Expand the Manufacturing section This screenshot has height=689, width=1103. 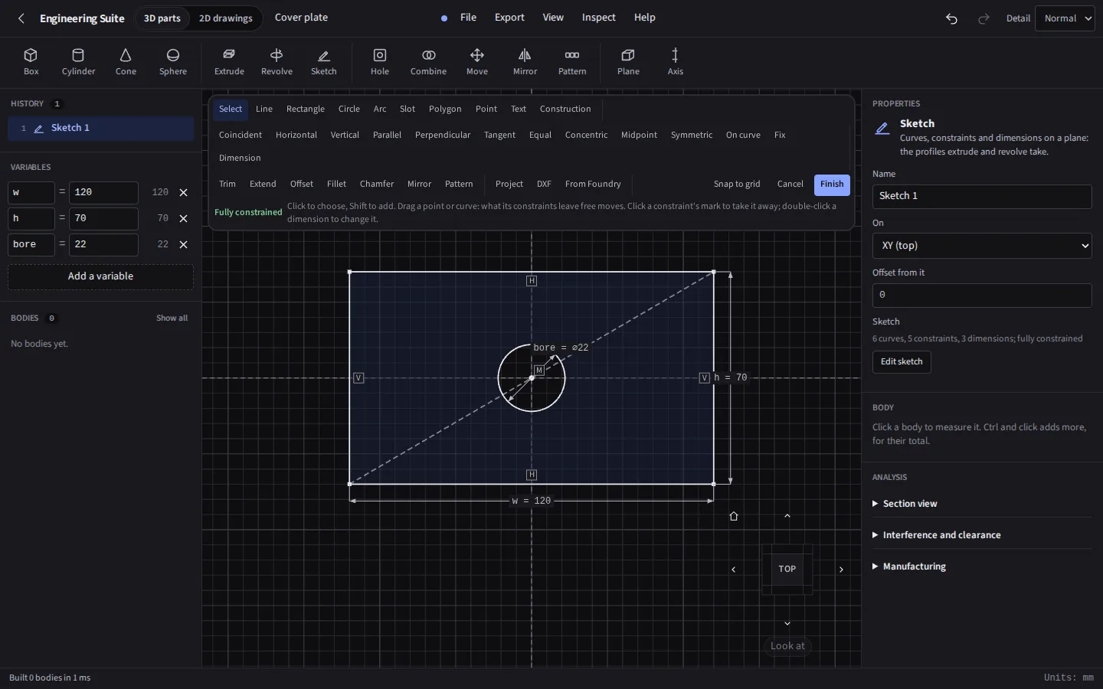[982, 567]
